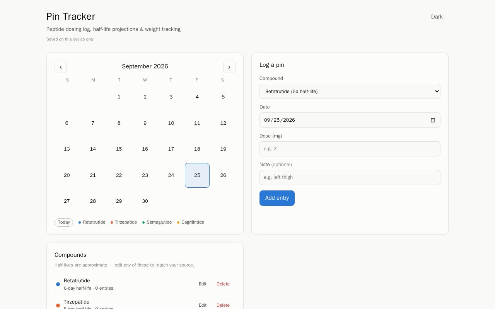Click Retatrutide blue dot in compounds list

coord(58,284)
